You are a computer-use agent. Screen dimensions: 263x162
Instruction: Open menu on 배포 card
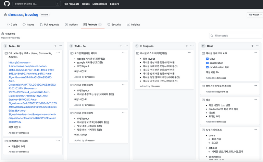point(255,99)
